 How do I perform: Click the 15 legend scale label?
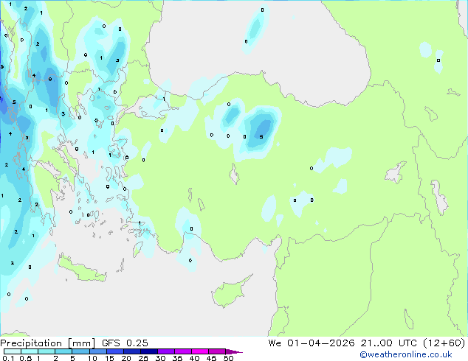109,358
